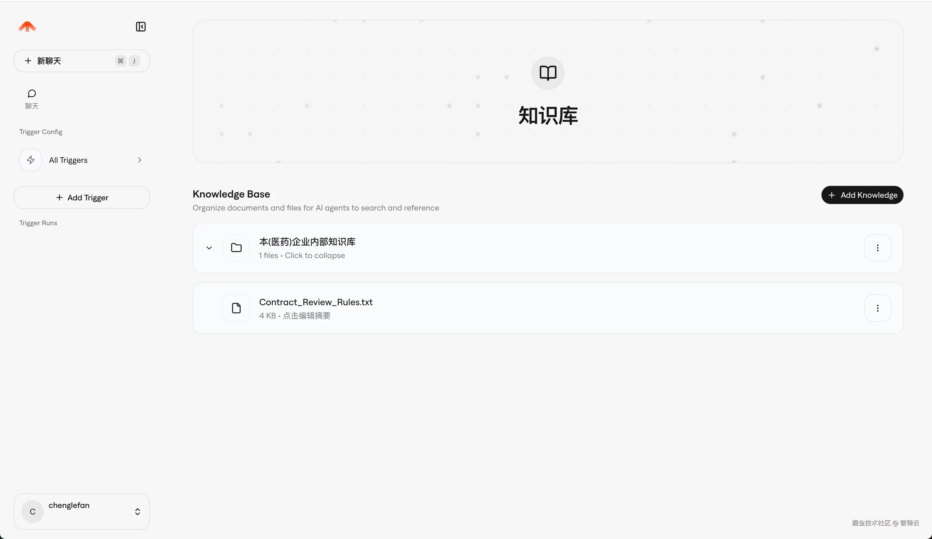Open three-dot menu for the knowledge folder

[878, 248]
